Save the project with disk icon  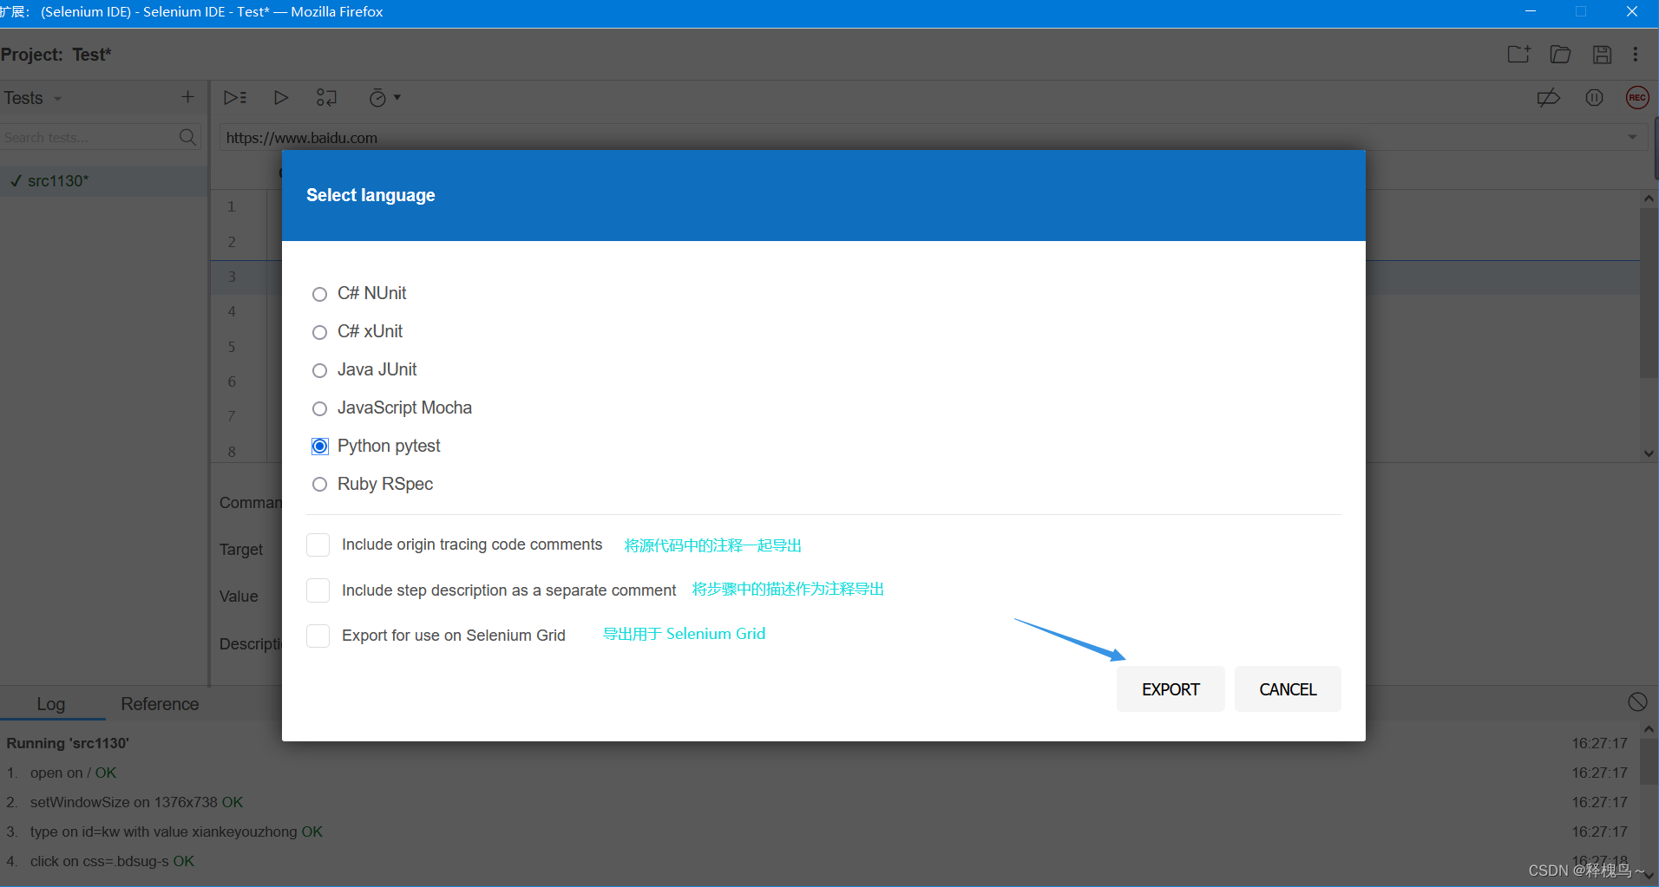[x=1602, y=55]
